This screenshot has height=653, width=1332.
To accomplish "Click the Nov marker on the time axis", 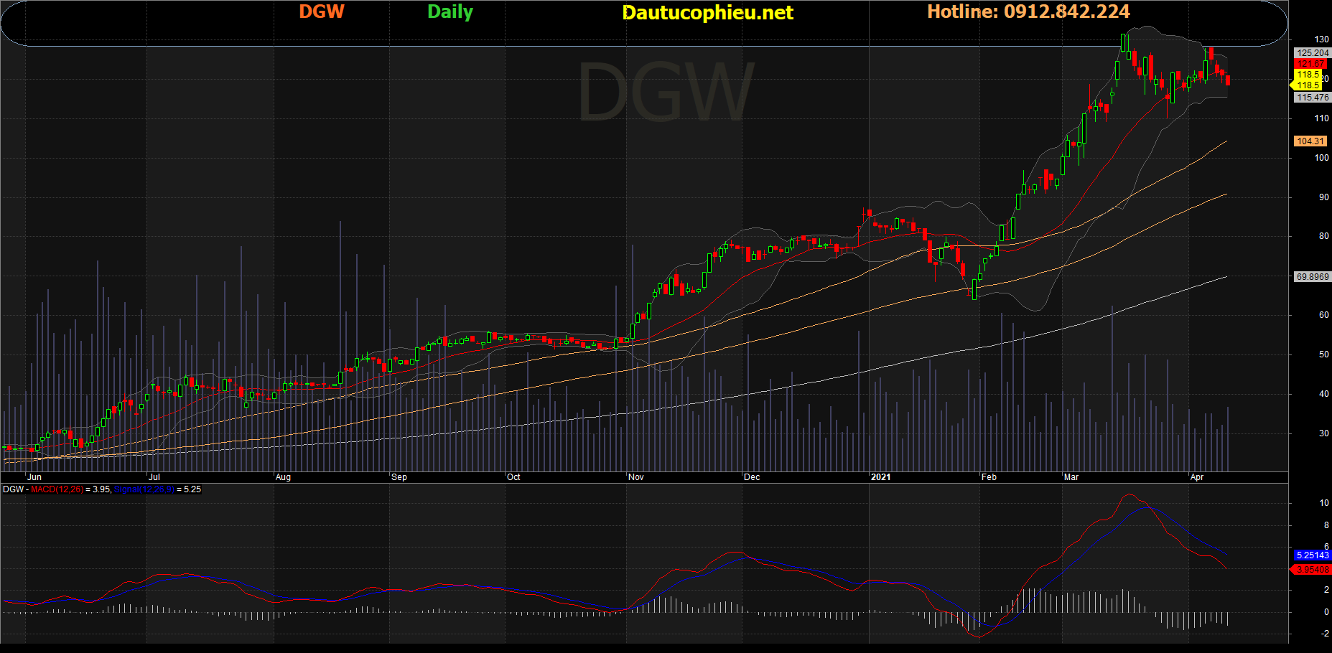I will pyautogui.click(x=636, y=477).
